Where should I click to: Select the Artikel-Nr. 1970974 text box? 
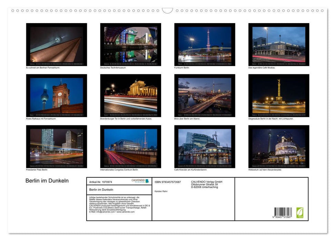pyautogui.click(x=101, y=181)
